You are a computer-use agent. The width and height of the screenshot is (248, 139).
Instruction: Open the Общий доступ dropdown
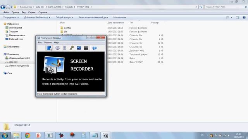click(x=64, y=17)
